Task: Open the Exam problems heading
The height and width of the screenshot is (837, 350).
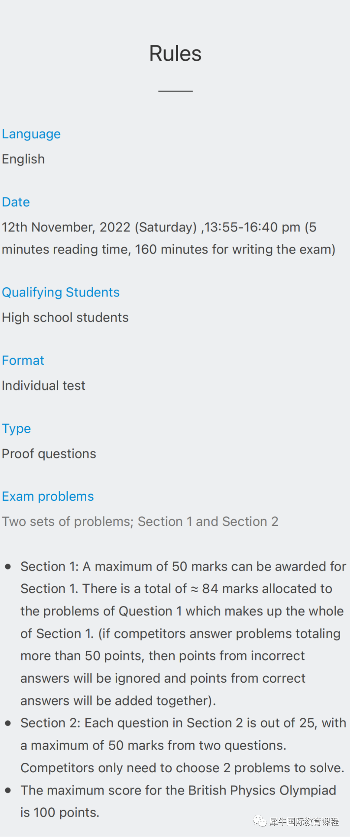Action: pyautogui.click(x=48, y=497)
